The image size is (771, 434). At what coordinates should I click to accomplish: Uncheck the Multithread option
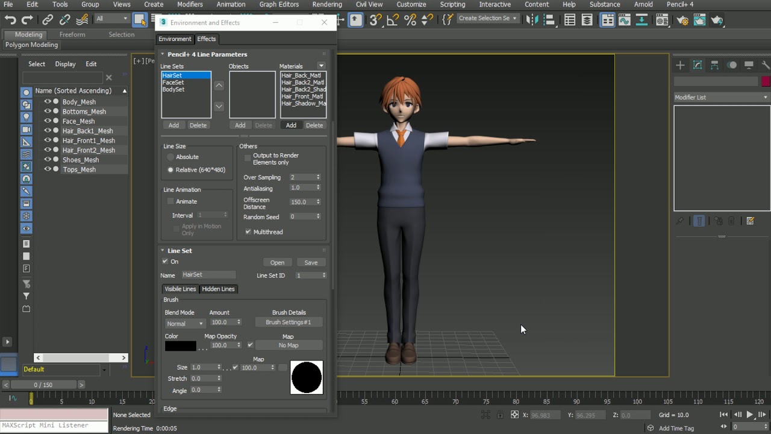click(248, 232)
